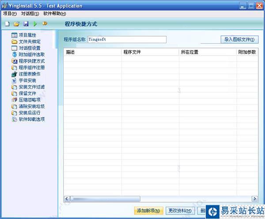Open the 软件帮助(H) menu
The image size is (265, 219).
click(x=55, y=14)
